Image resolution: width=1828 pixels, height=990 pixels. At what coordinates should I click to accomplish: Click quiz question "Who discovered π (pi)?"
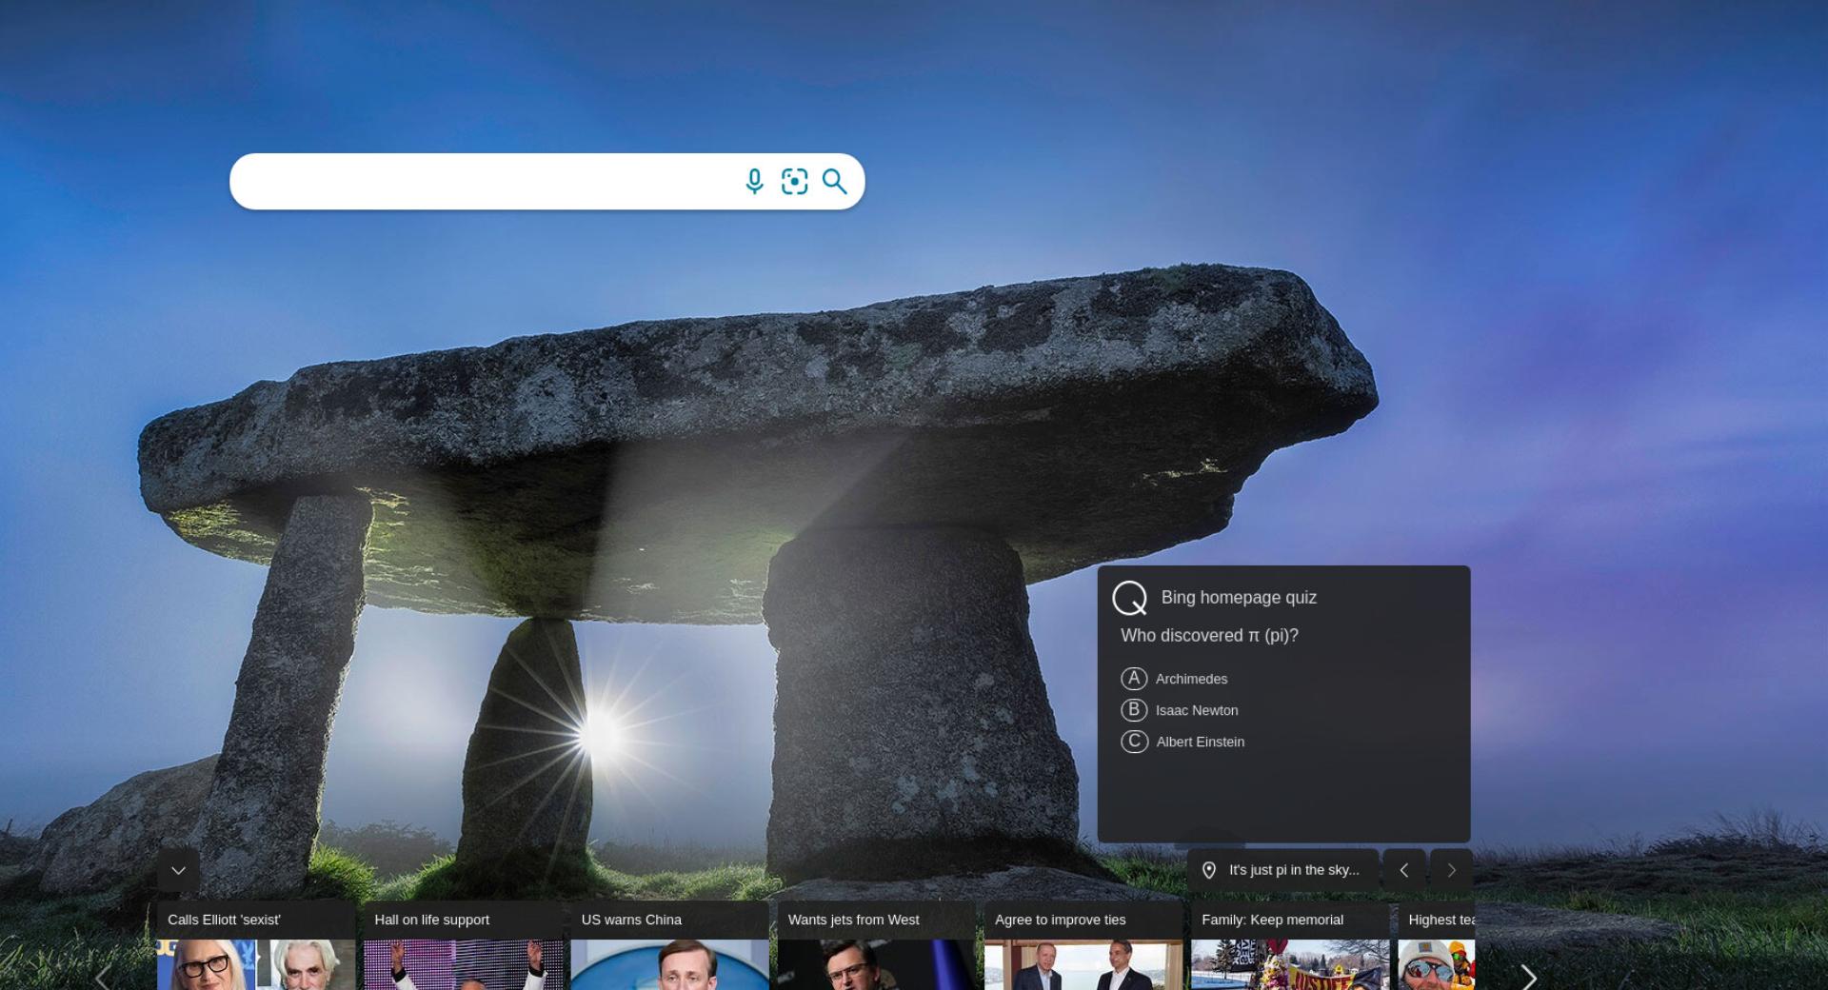tap(1209, 635)
